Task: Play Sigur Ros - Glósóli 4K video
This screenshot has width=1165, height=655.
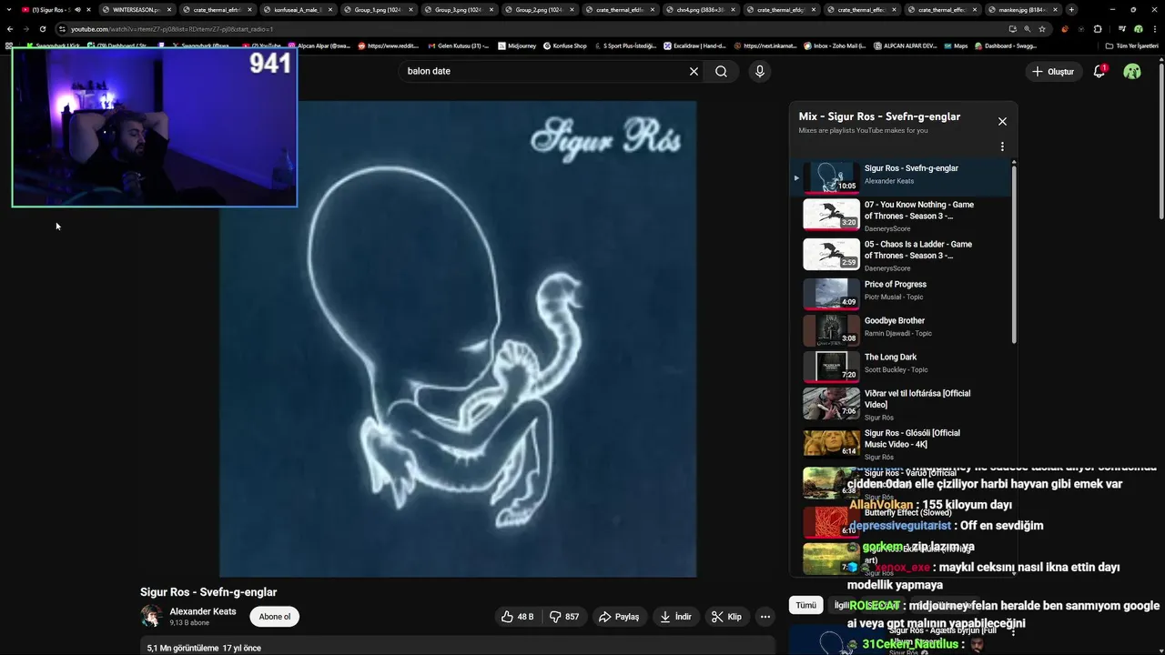Action: coord(902,444)
